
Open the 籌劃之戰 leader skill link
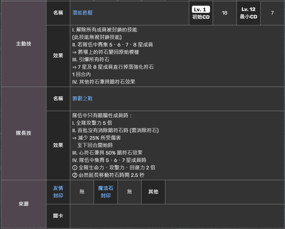coord(82,98)
